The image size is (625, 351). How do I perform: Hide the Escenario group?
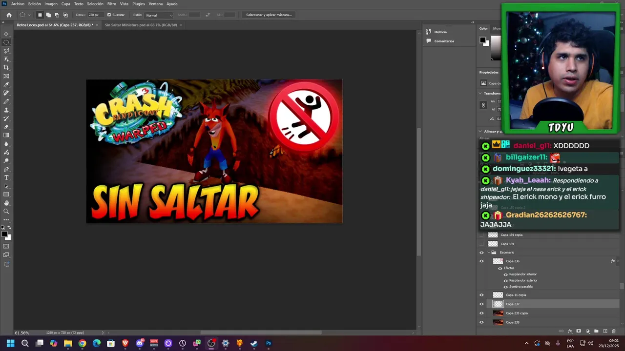tap(481, 253)
